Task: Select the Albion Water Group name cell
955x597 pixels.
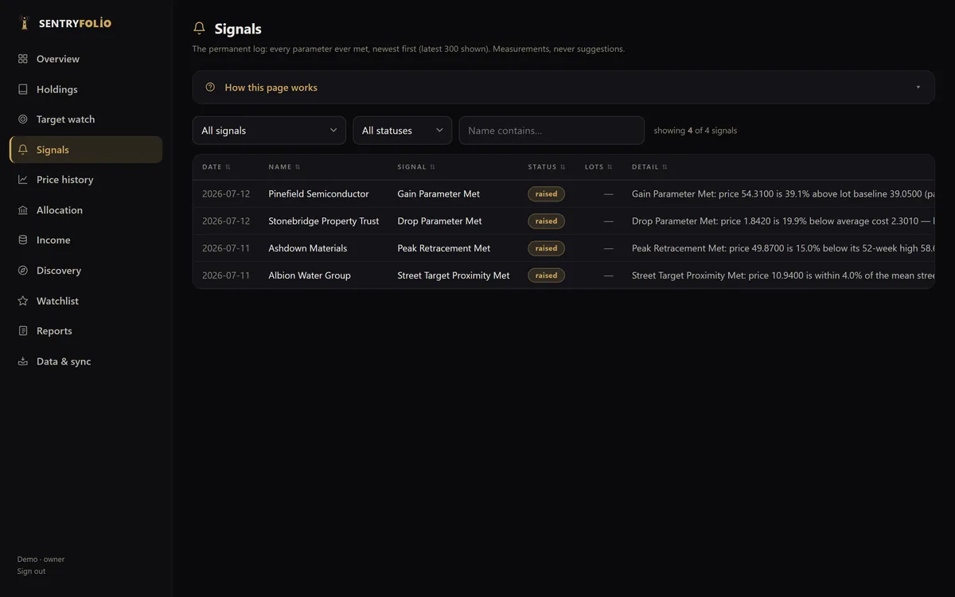Action: pos(310,275)
